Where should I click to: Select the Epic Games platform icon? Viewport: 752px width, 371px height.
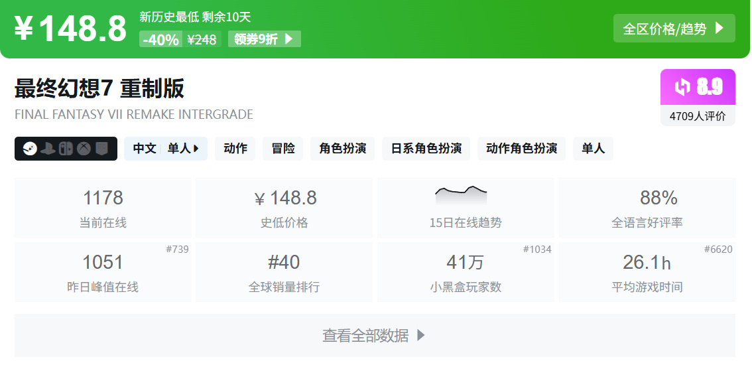click(x=102, y=149)
